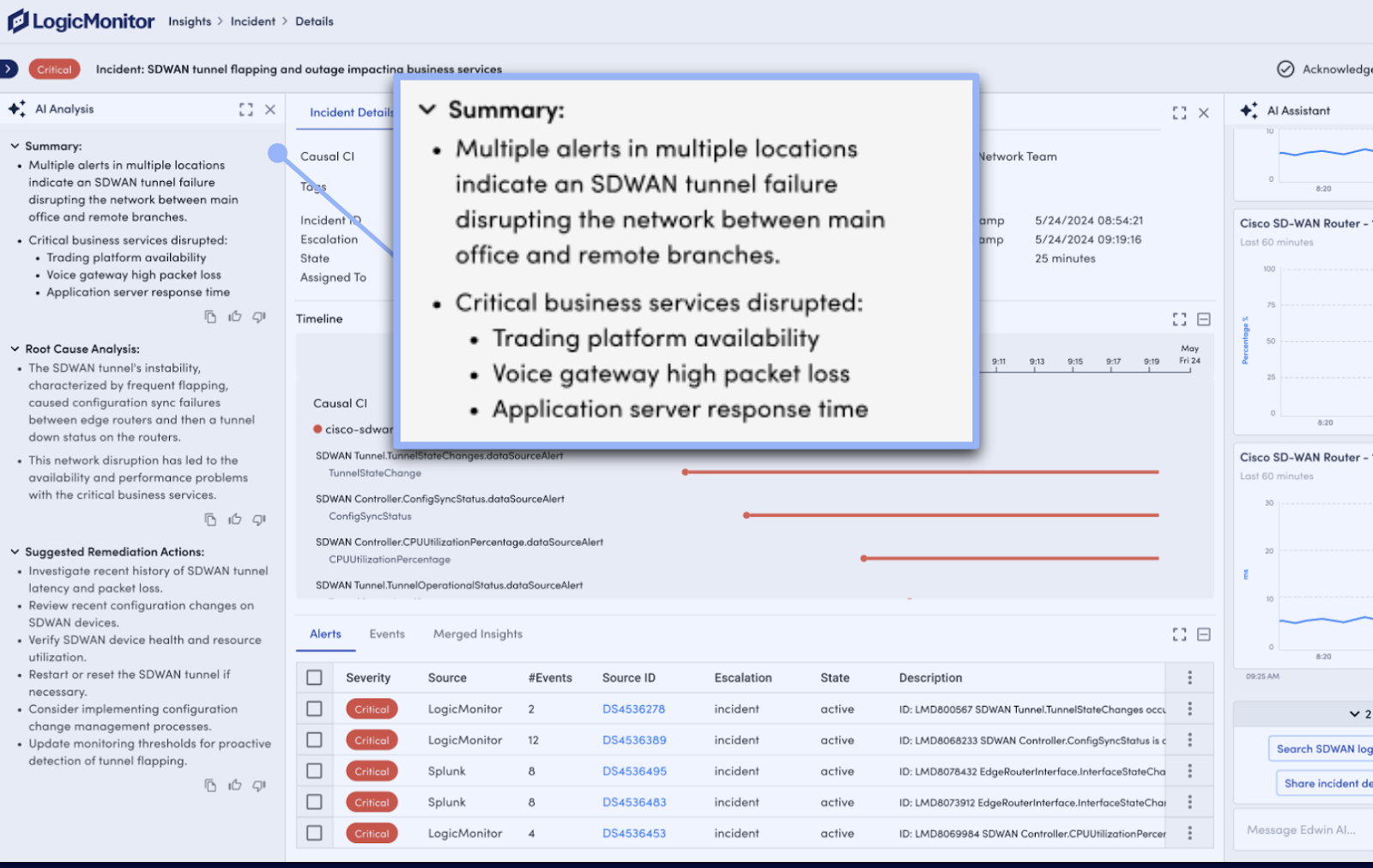Select all alerts with header checkbox

tap(314, 677)
